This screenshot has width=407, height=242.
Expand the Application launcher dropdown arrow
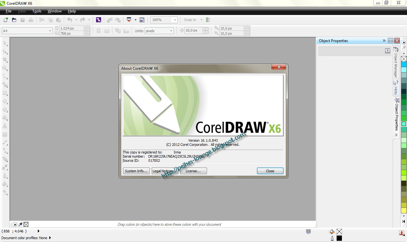pyautogui.click(x=135, y=20)
